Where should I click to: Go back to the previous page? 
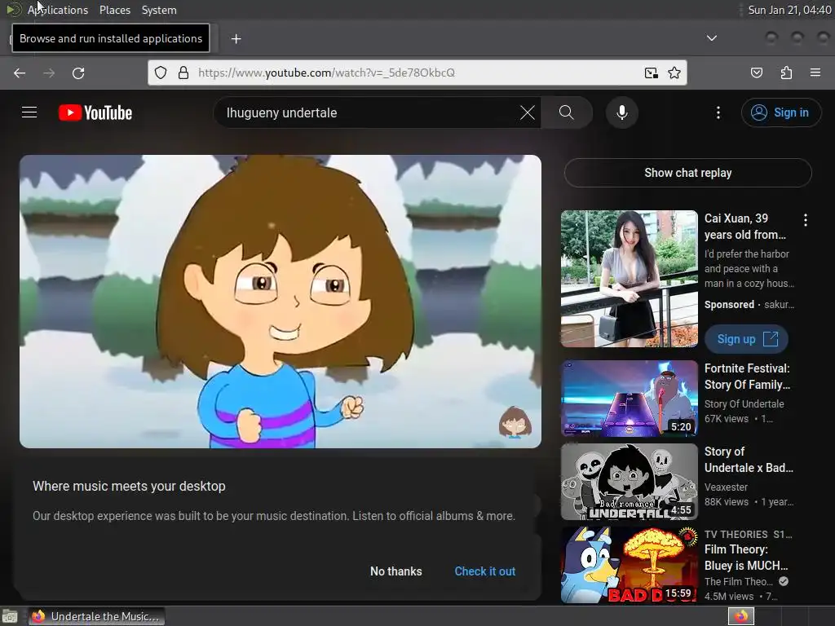pyautogui.click(x=20, y=73)
